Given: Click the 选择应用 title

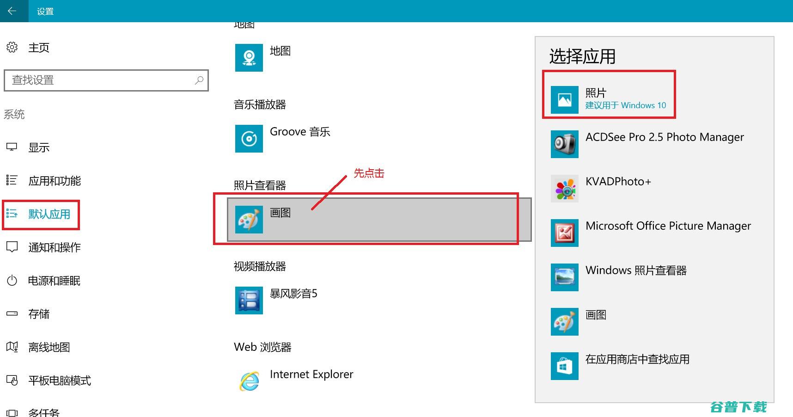Looking at the screenshot, I should 582,56.
